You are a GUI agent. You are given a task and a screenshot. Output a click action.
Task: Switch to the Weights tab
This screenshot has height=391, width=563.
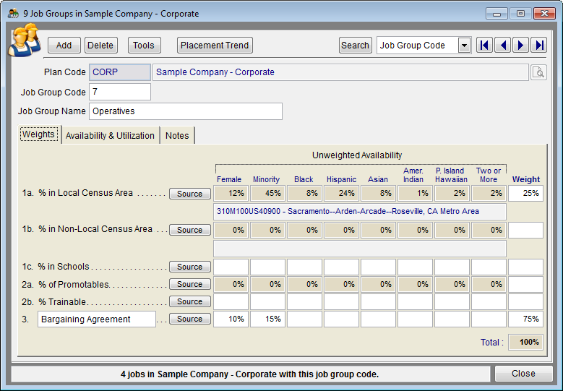point(38,134)
